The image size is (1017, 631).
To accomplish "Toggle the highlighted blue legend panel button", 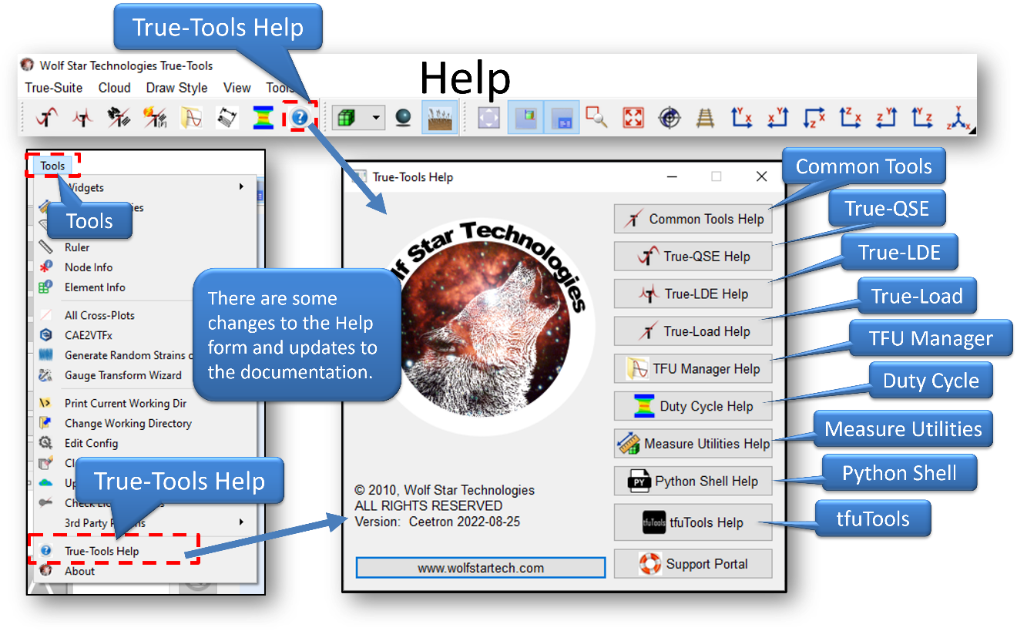I will coord(562,117).
